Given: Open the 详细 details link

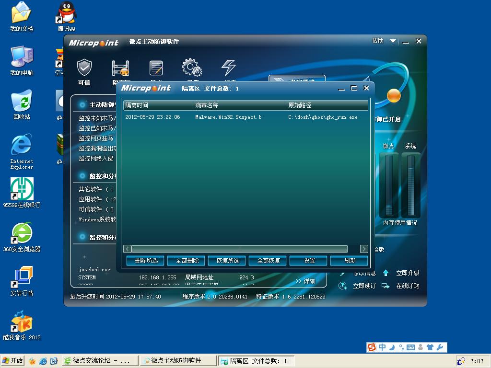Looking at the screenshot, I should (x=305, y=281).
